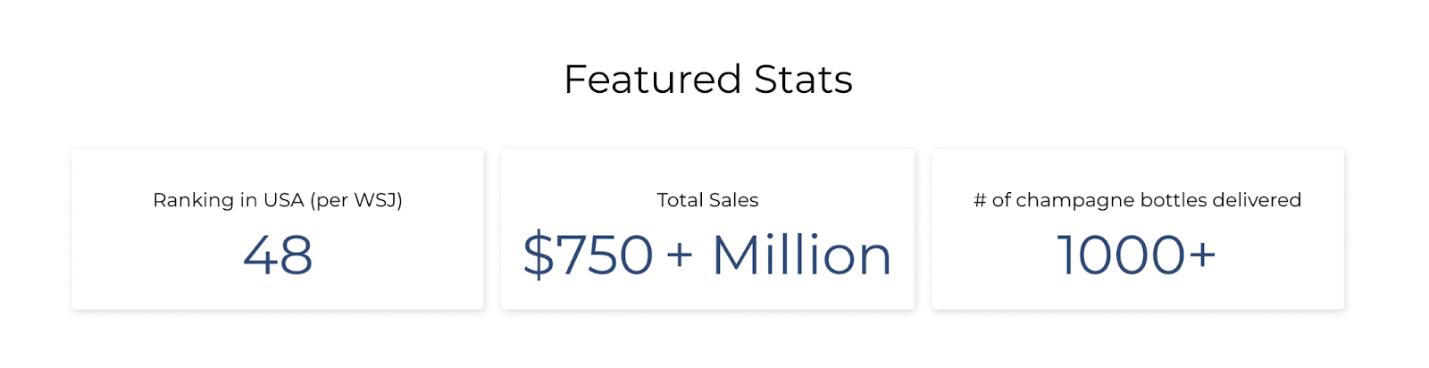The height and width of the screenshot is (368, 1429).
Task: Click the ranking value 48
Action: point(278,255)
